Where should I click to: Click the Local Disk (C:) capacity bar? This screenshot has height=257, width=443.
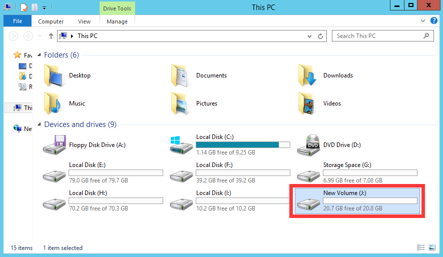point(243,144)
